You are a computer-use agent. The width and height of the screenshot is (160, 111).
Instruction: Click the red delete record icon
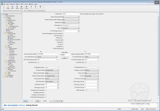click(61, 101)
